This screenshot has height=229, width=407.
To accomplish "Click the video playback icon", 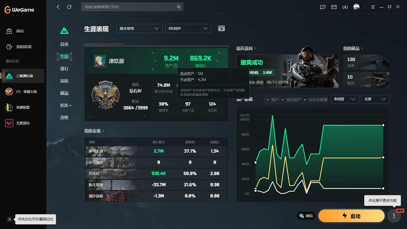I will click(222, 28).
